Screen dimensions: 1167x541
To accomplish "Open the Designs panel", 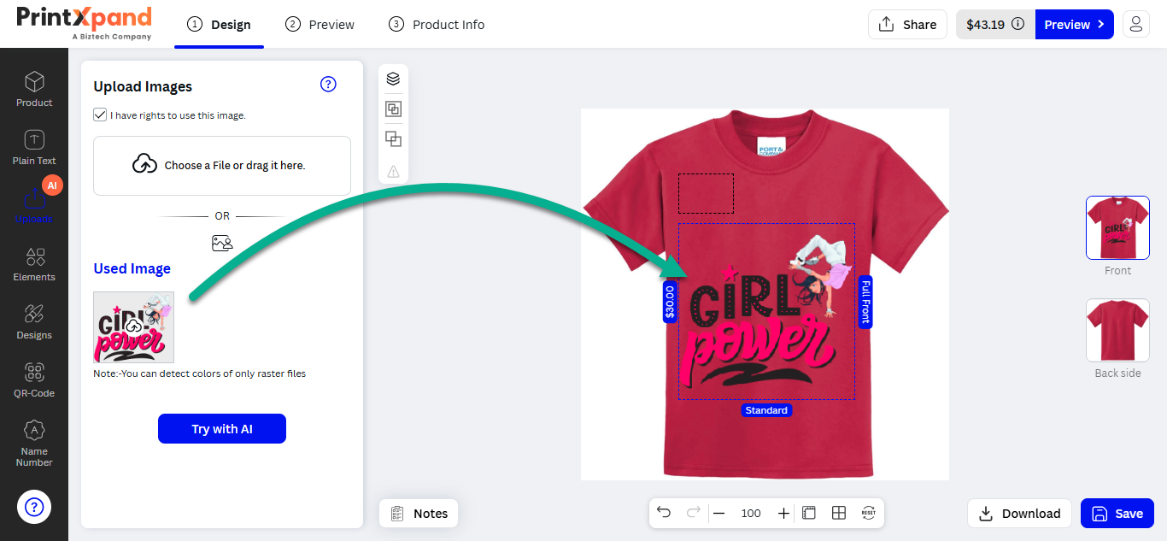I will [34, 321].
